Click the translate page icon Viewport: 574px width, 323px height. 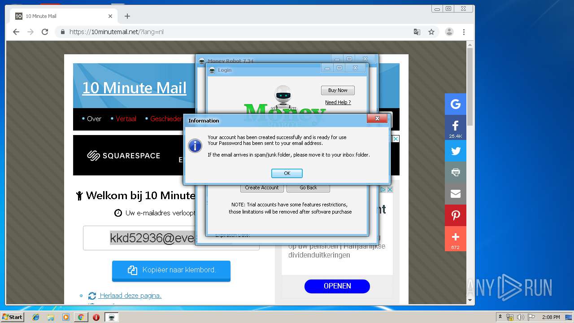click(x=417, y=32)
